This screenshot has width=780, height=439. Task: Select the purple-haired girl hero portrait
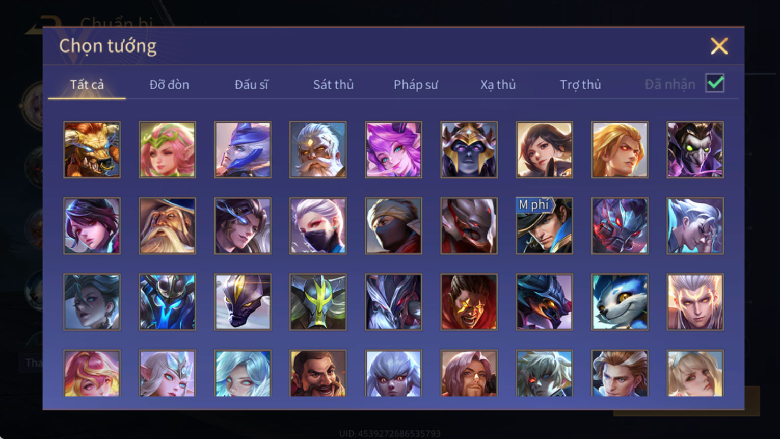tap(393, 150)
